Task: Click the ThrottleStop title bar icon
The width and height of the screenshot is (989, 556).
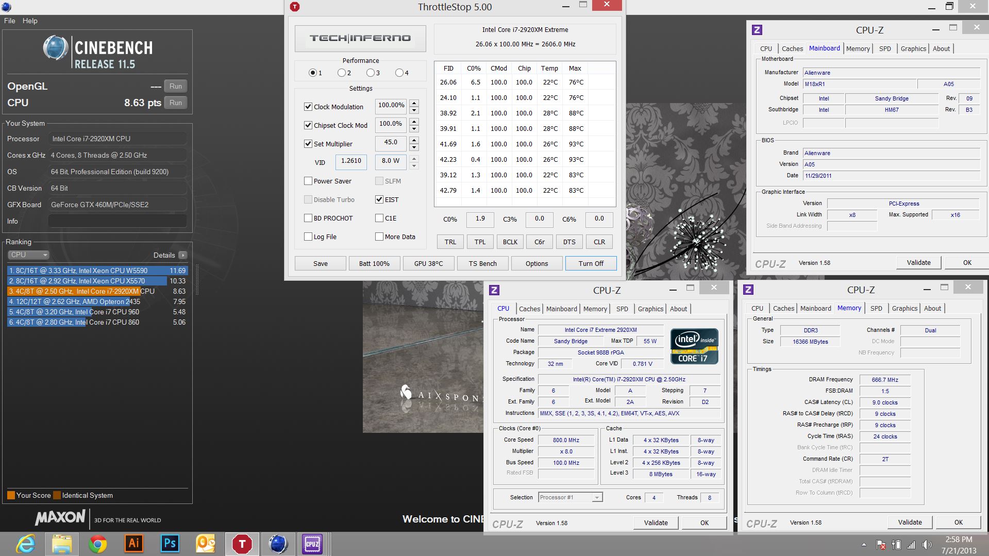Action: pos(295,7)
